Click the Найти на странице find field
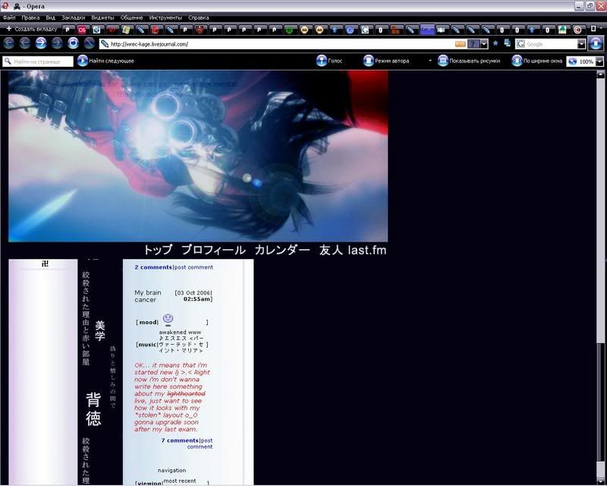Screen dimensions: 607x486 (x=37, y=62)
